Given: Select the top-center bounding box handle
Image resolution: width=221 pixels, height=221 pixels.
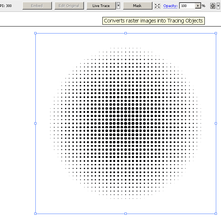Looking at the screenshot, I should point(126,33).
